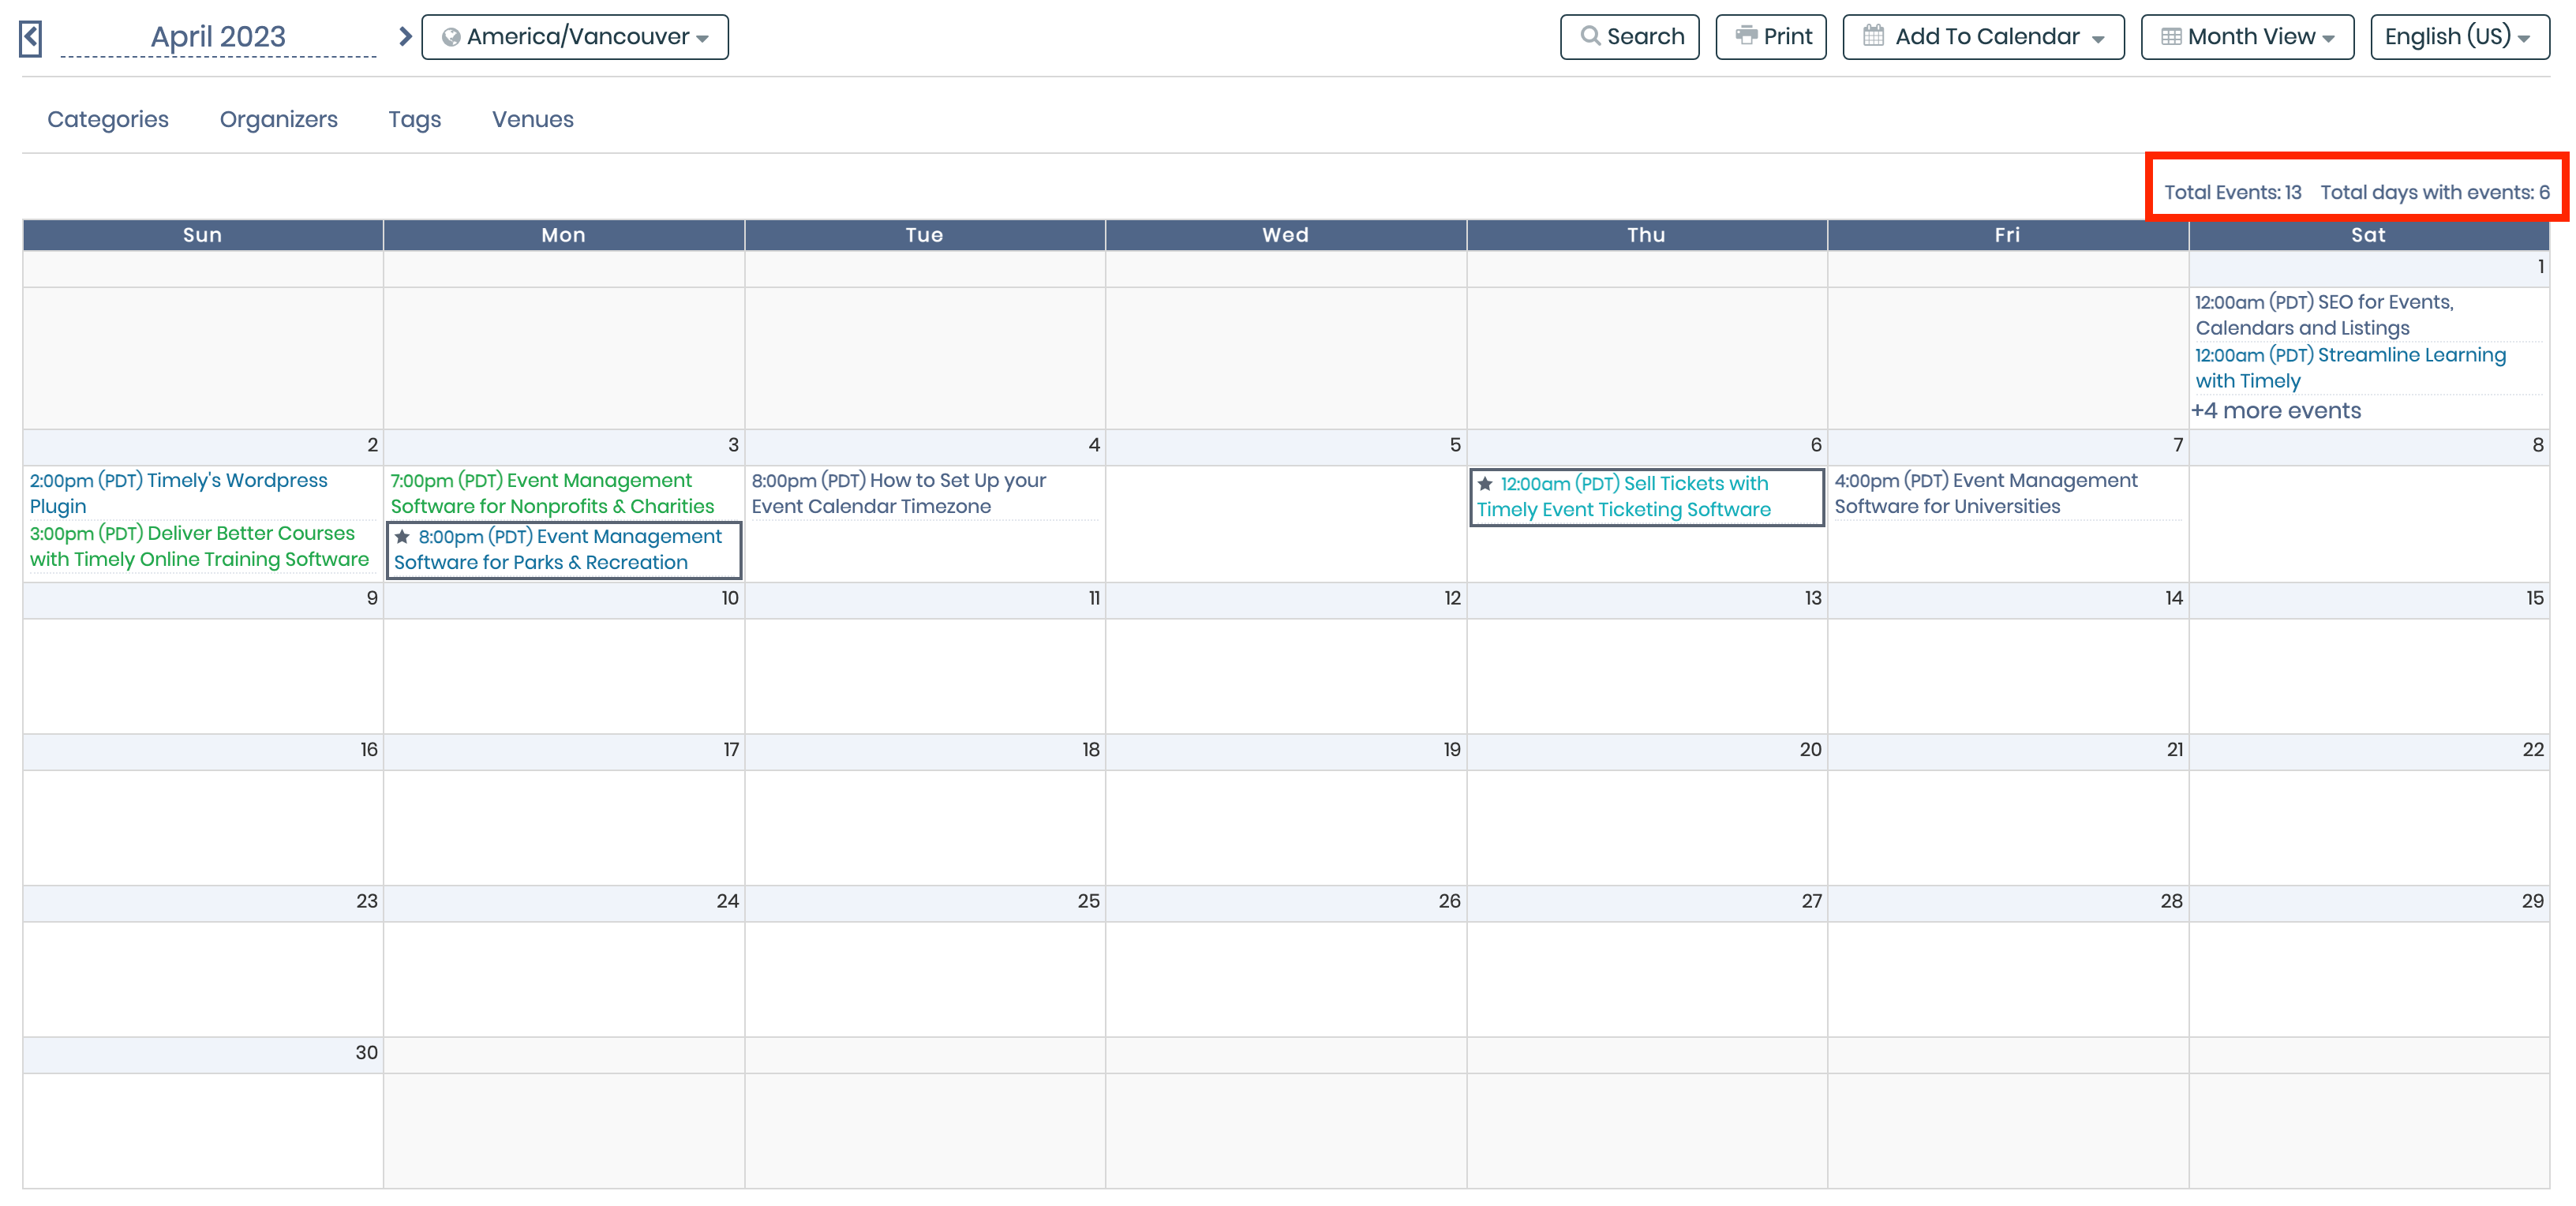Image resolution: width=2576 pixels, height=1206 pixels.
Task: Switch to the Venues tab
Action: tap(532, 119)
